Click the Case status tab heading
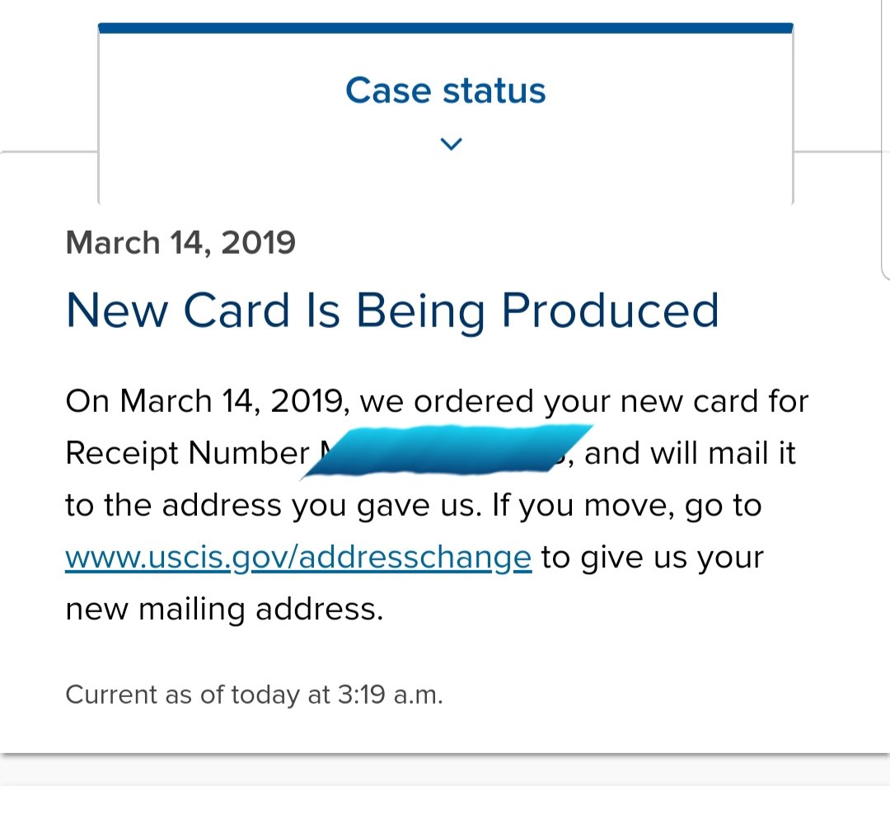 point(446,91)
